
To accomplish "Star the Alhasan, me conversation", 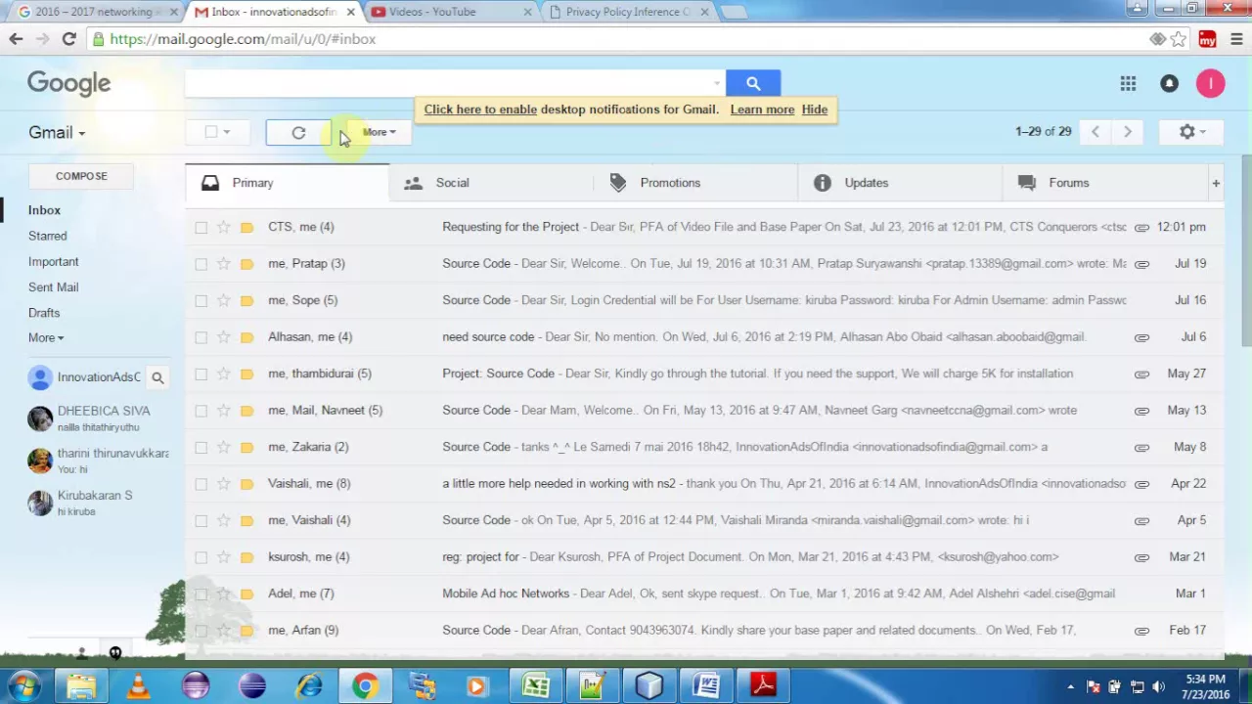I will pos(224,337).
